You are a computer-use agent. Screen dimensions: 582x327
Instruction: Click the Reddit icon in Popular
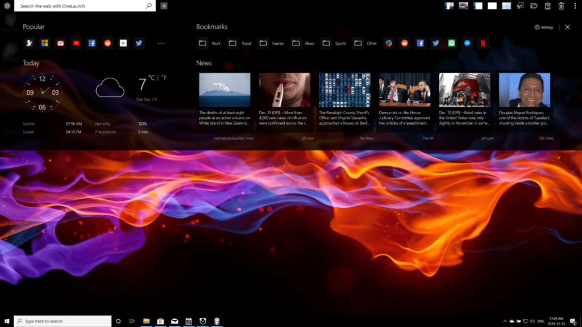pos(107,43)
